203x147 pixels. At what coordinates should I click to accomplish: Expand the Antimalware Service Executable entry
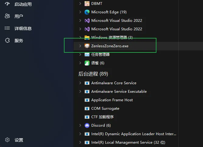[80, 92]
